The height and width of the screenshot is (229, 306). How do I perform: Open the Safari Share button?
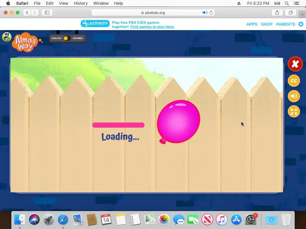click(x=277, y=13)
